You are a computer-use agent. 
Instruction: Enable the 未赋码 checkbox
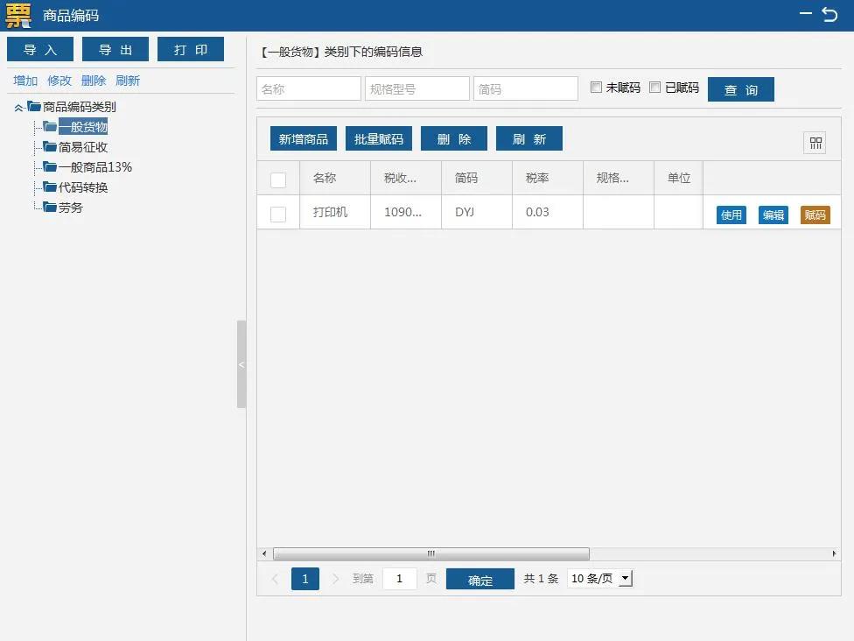coord(596,88)
